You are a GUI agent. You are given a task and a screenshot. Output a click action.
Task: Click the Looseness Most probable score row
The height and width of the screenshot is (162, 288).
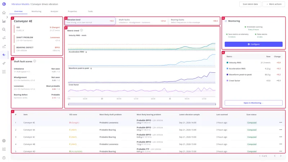(37, 87)
